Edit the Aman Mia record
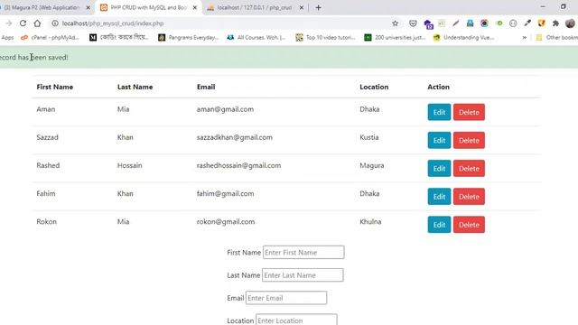 pos(439,112)
